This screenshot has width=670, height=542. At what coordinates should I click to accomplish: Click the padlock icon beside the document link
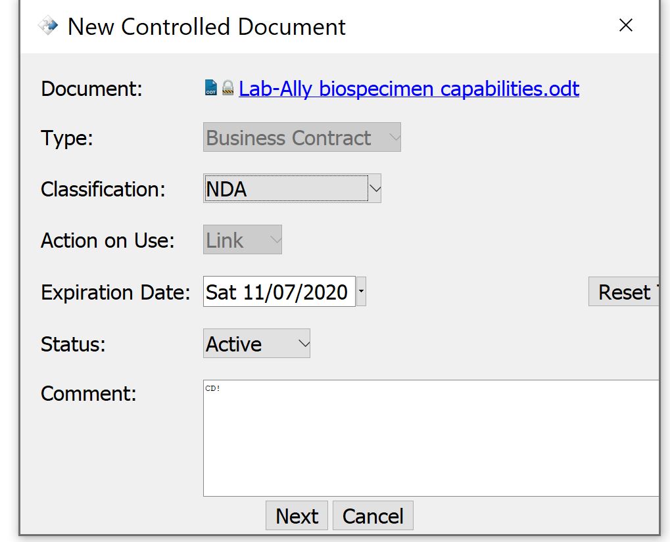[x=227, y=88]
